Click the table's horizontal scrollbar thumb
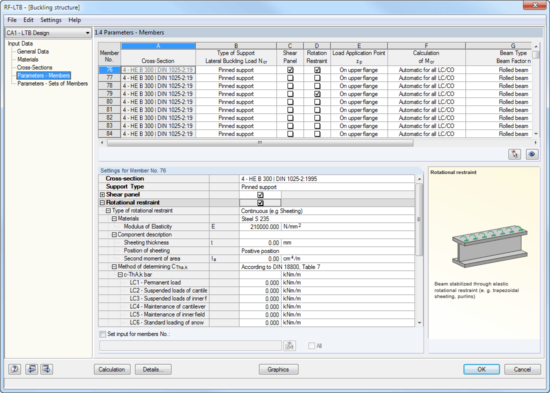The height and width of the screenshot is (393, 550). click(x=260, y=142)
